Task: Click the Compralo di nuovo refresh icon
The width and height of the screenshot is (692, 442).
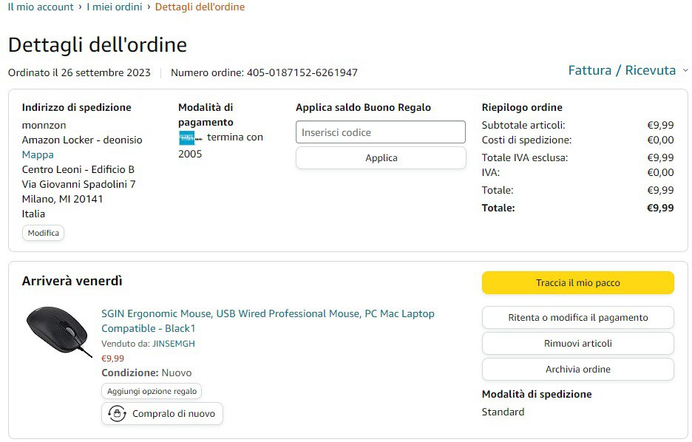Action: [117, 413]
